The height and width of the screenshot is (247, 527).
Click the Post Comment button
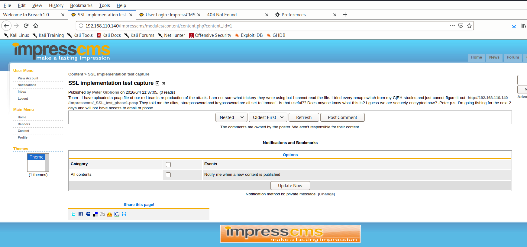coord(342,117)
